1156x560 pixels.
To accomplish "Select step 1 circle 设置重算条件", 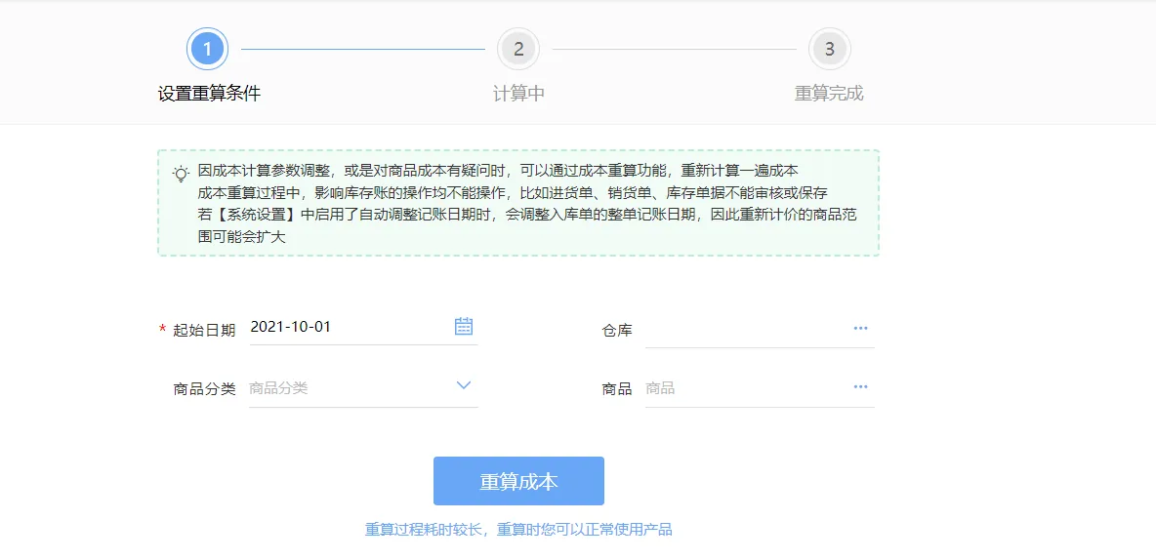I will pyautogui.click(x=208, y=50).
